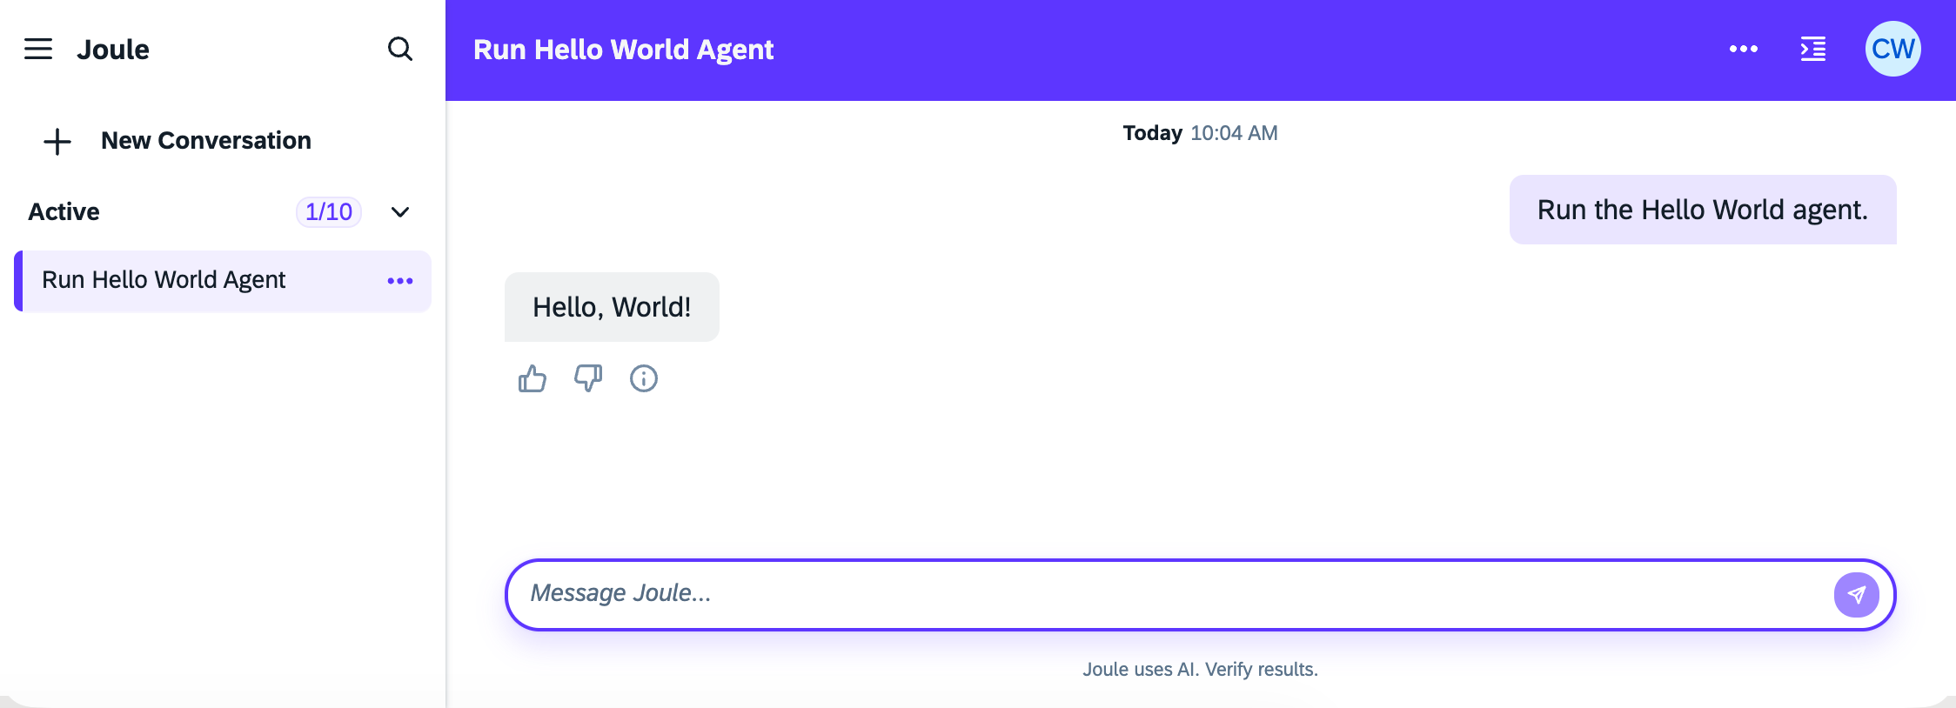Open the CW user avatar menu
The height and width of the screenshot is (708, 1956).
(x=1892, y=49)
